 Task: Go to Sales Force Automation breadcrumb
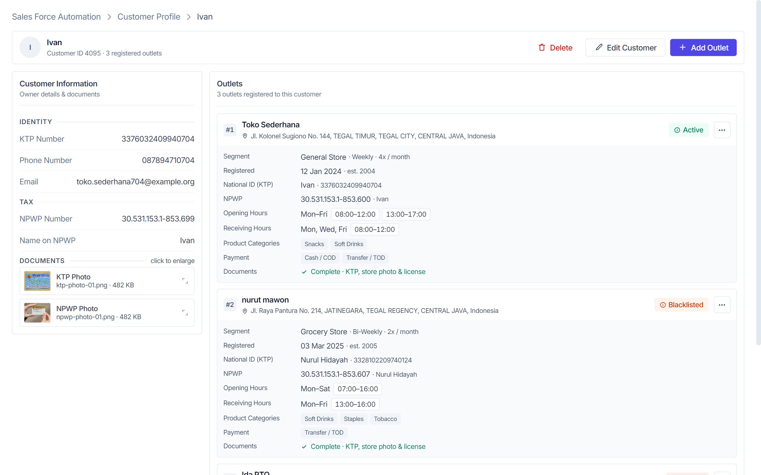56,17
